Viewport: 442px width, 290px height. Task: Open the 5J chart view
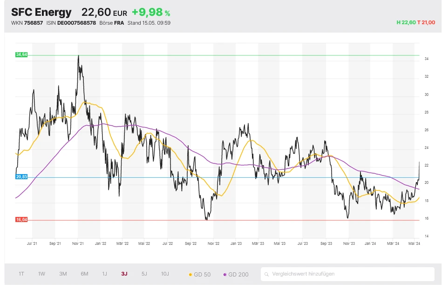coord(144,274)
